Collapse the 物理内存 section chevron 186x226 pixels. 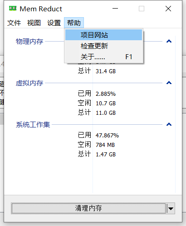pos(169,41)
